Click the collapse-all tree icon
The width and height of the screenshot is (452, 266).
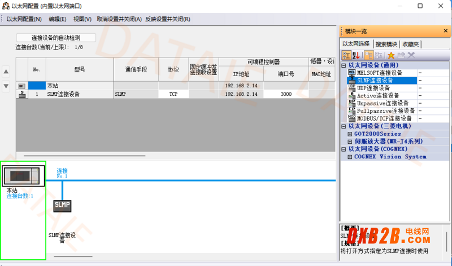pos(379,55)
